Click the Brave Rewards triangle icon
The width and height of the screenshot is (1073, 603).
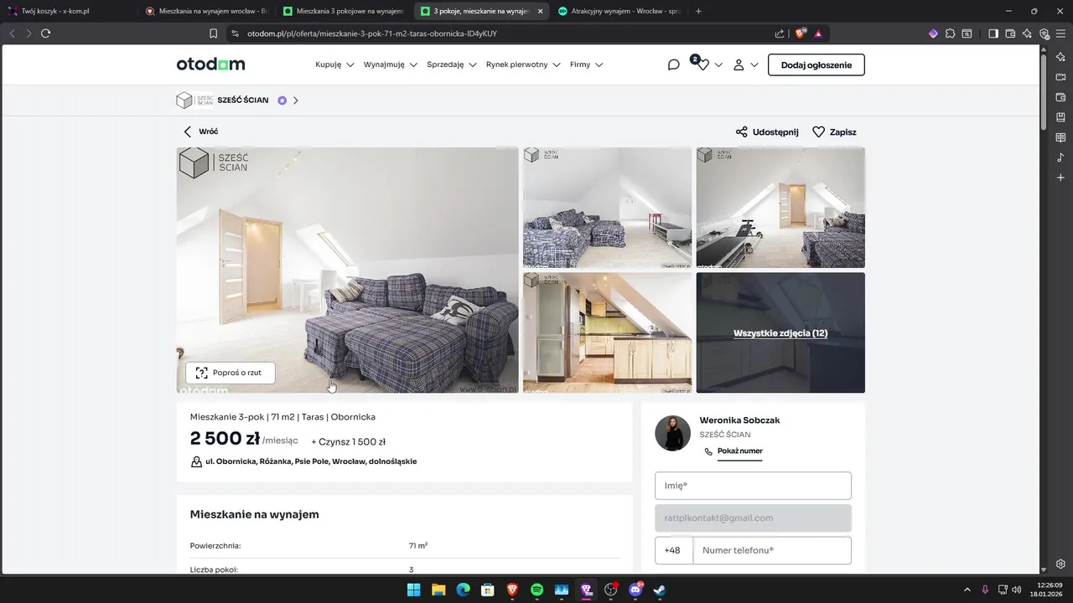click(818, 33)
